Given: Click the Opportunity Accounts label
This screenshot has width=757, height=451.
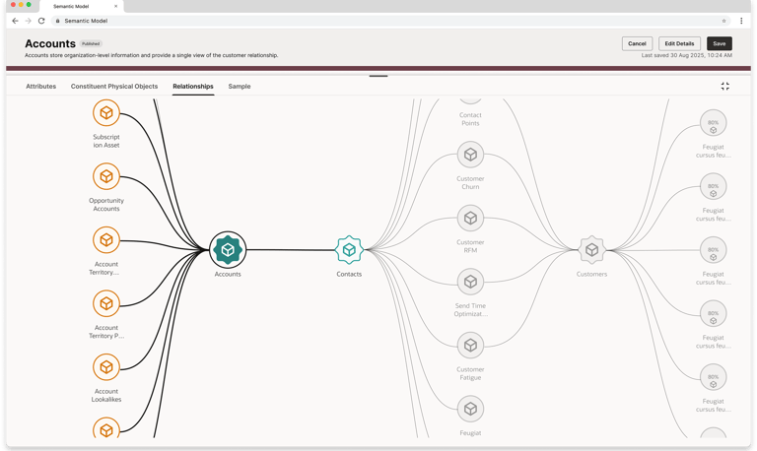Looking at the screenshot, I should pos(106,205).
